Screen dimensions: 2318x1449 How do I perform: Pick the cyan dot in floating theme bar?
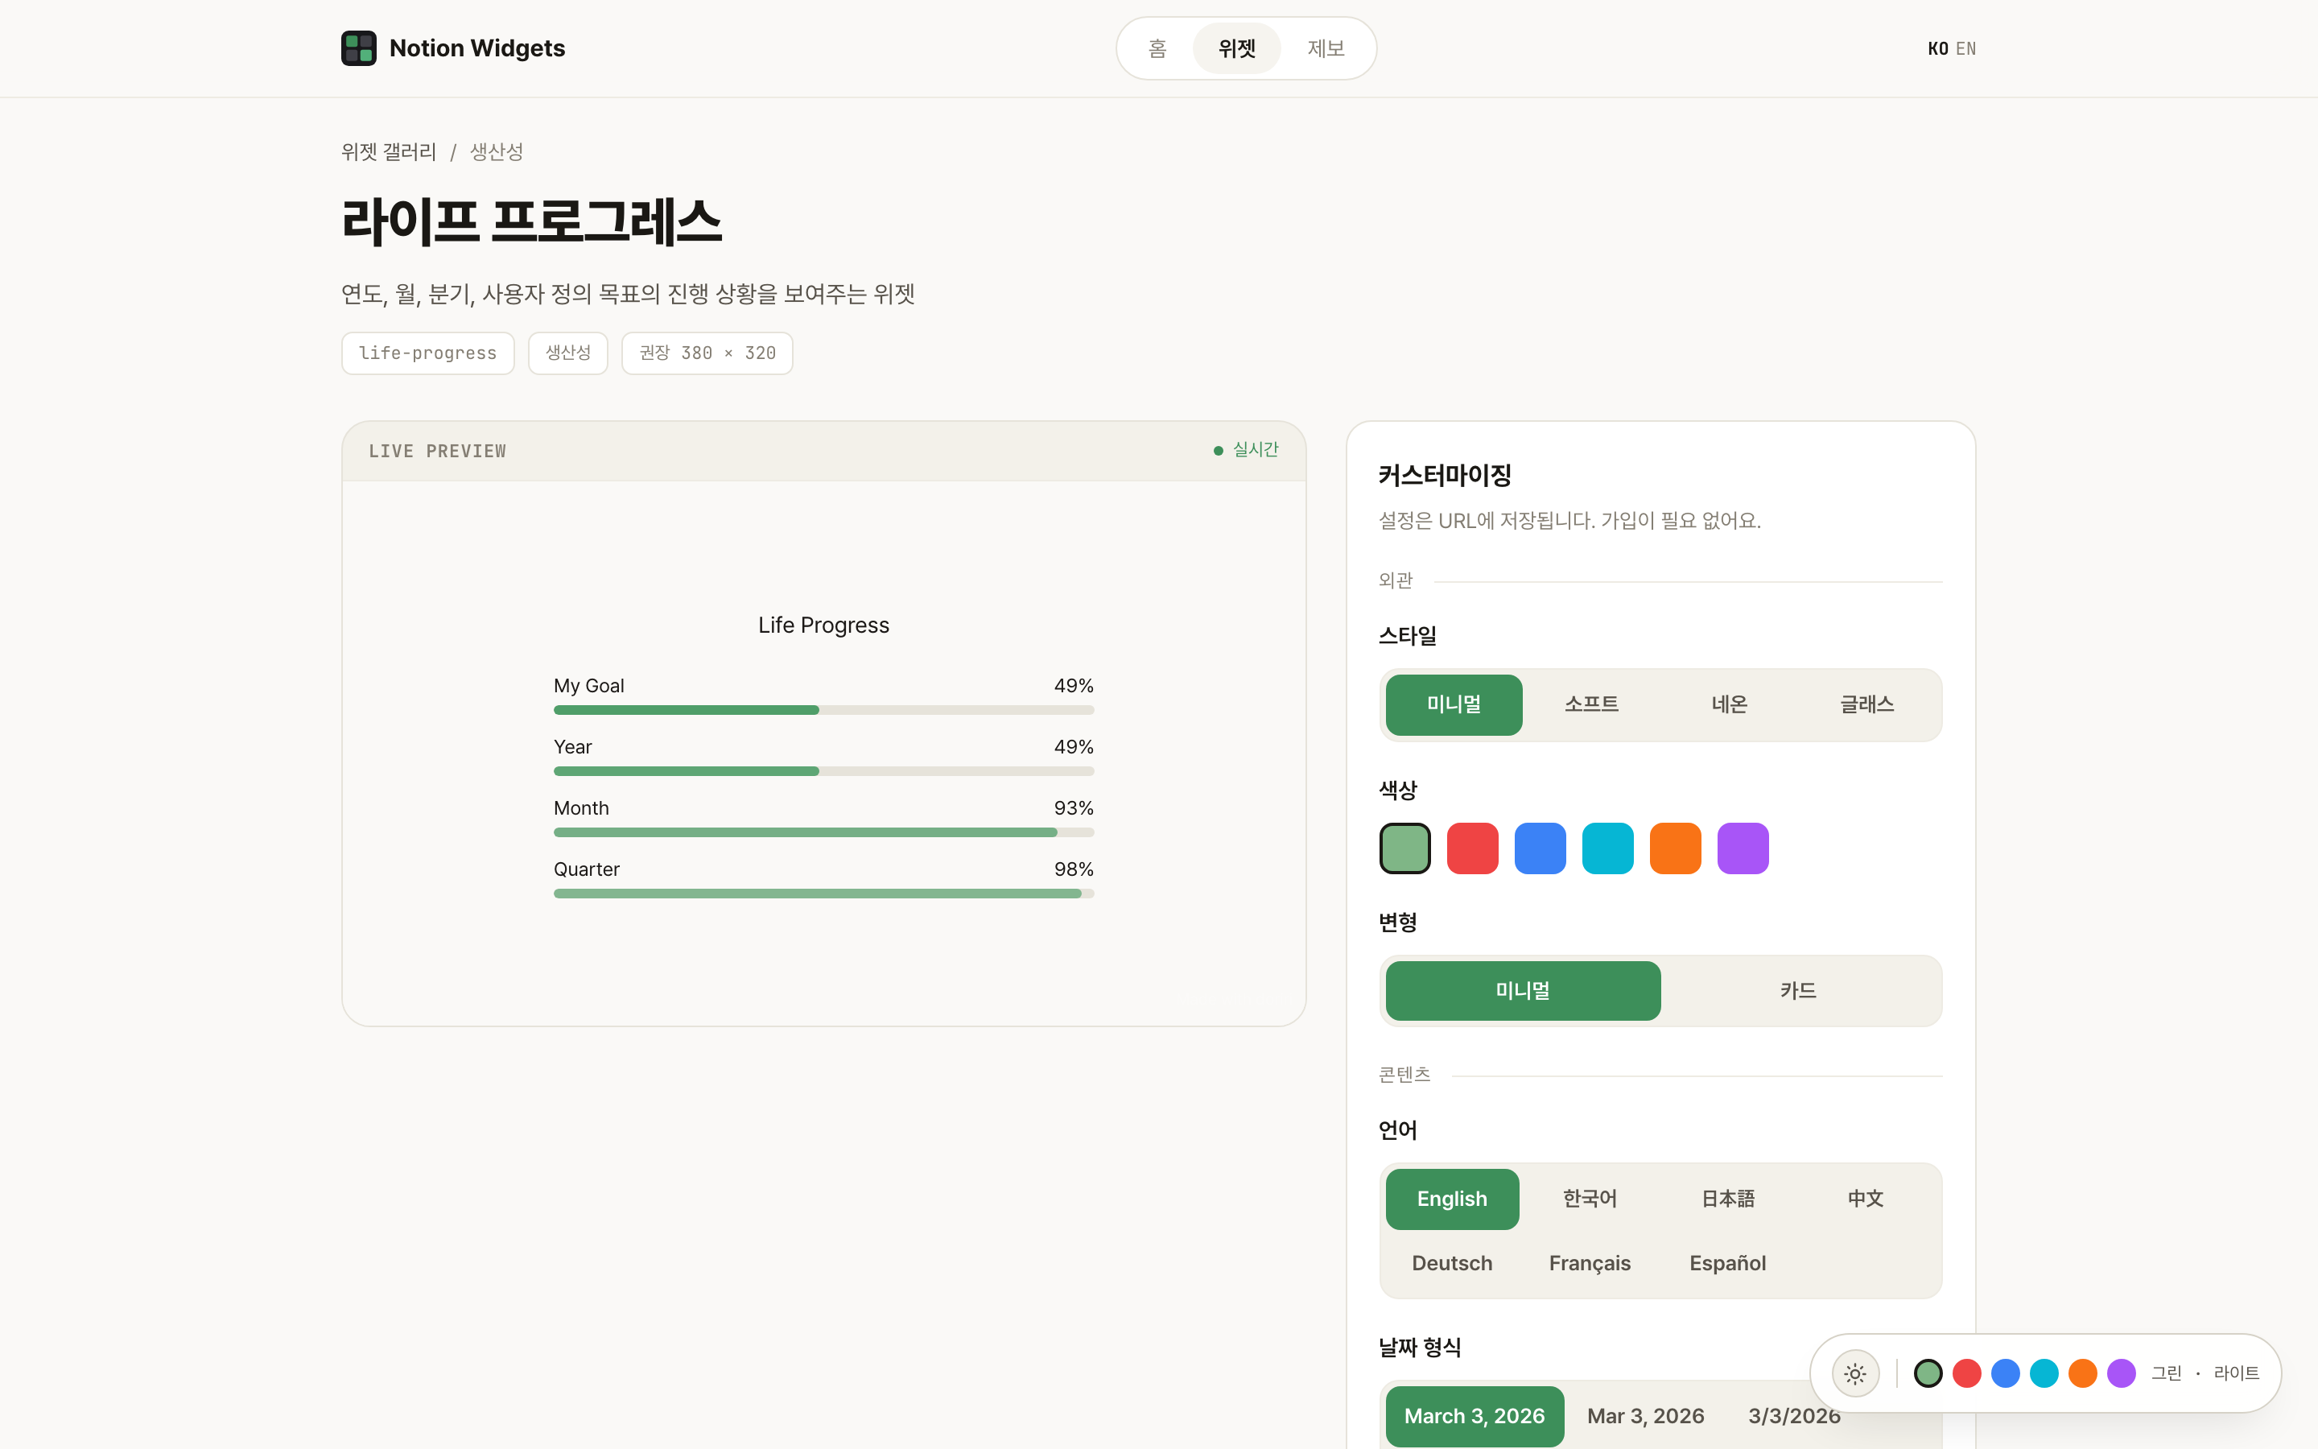pyautogui.click(x=2044, y=1373)
